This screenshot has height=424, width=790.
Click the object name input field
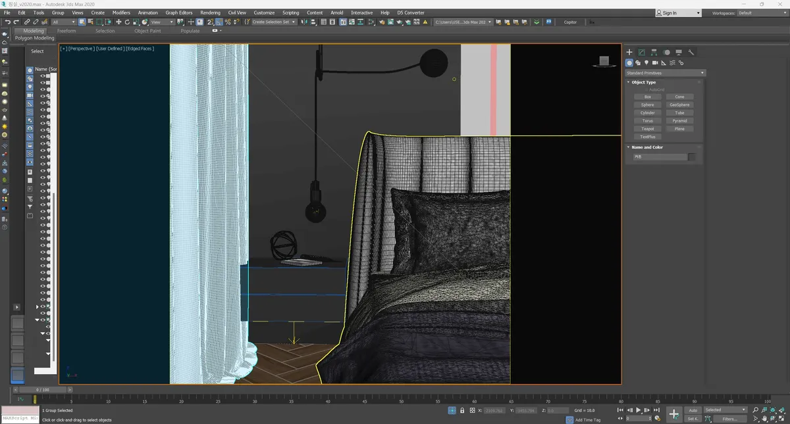660,157
